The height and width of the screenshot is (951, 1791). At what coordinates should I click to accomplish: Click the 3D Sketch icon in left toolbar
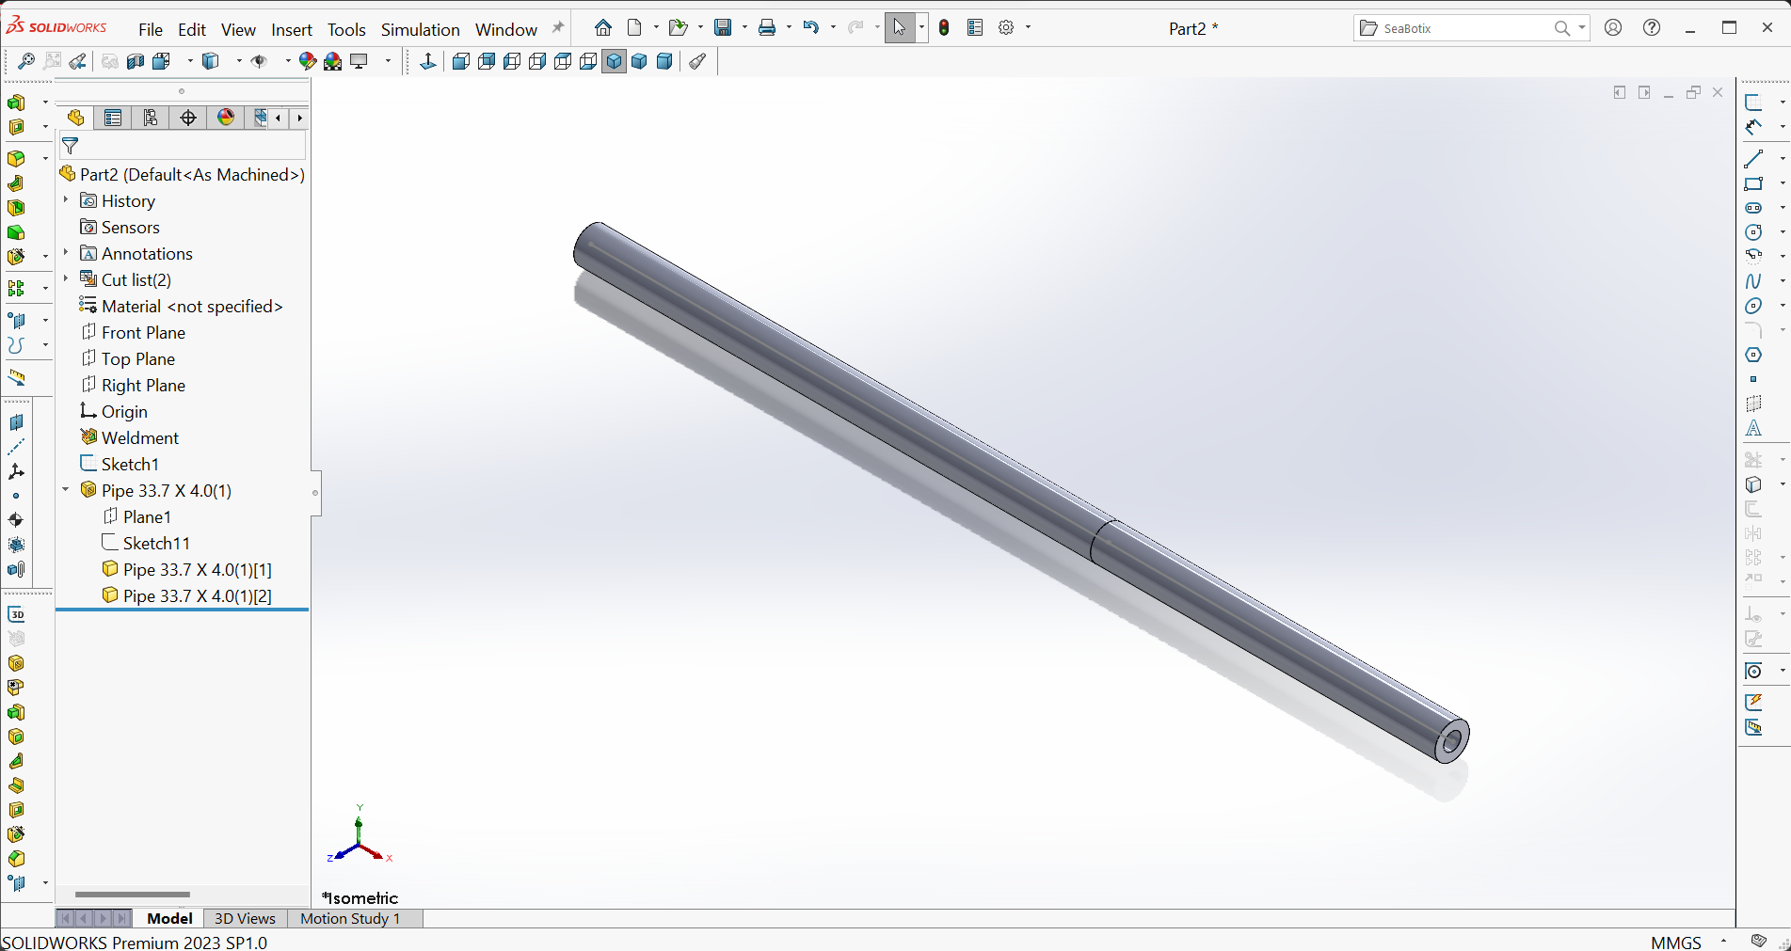click(16, 614)
